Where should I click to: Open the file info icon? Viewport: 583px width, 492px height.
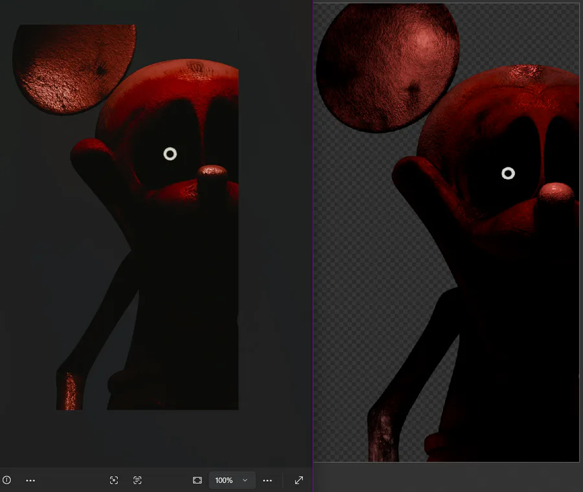click(x=6, y=480)
